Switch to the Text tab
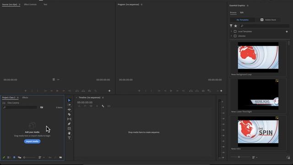 (45, 5)
